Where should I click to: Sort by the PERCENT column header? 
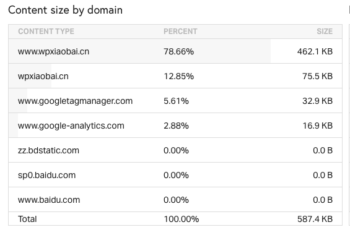(x=180, y=32)
